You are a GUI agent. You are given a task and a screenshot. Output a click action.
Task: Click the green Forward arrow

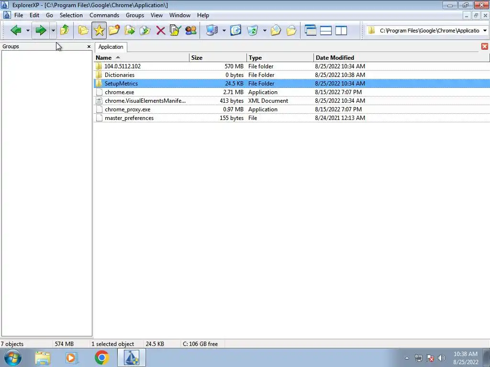(41, 30)
